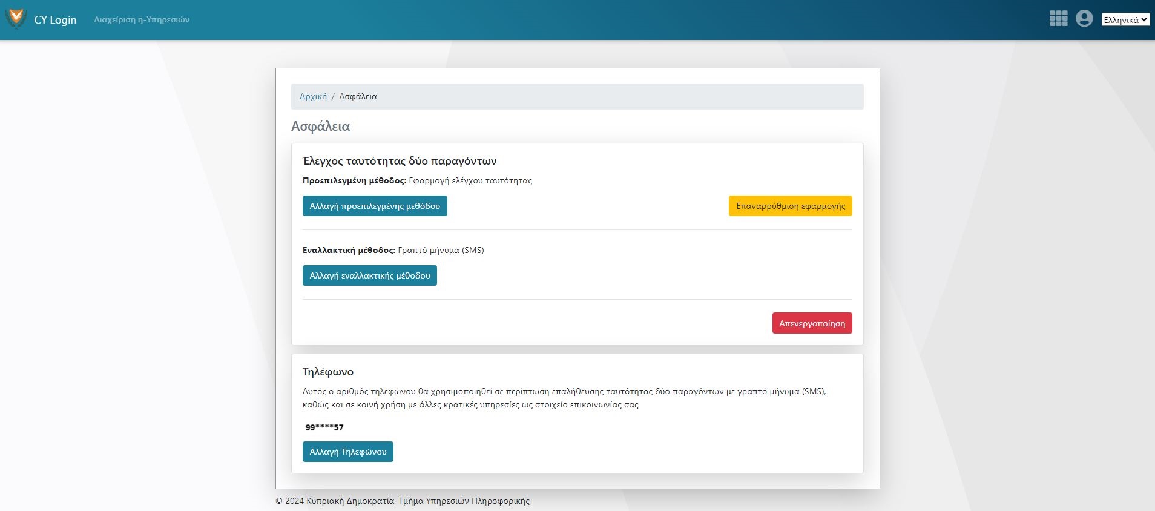Click the masked phone number 99****57
Viewport: 1155px width, 511px height.
[x=324, y=427]
